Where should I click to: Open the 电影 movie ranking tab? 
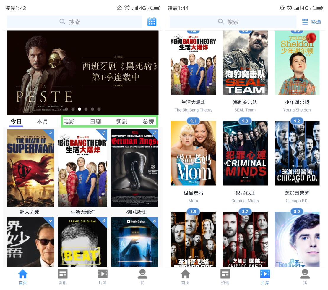pos(69,121)
